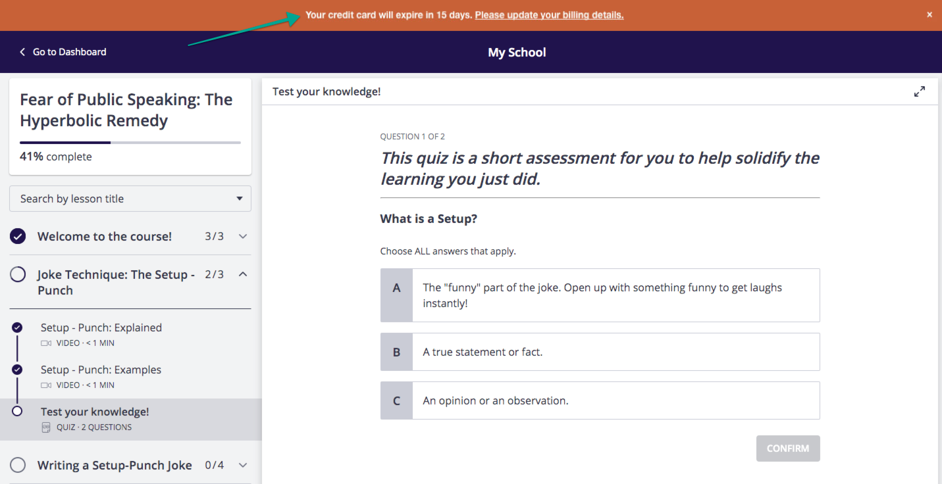Click the What is a Setup? question text

point(429,218)
